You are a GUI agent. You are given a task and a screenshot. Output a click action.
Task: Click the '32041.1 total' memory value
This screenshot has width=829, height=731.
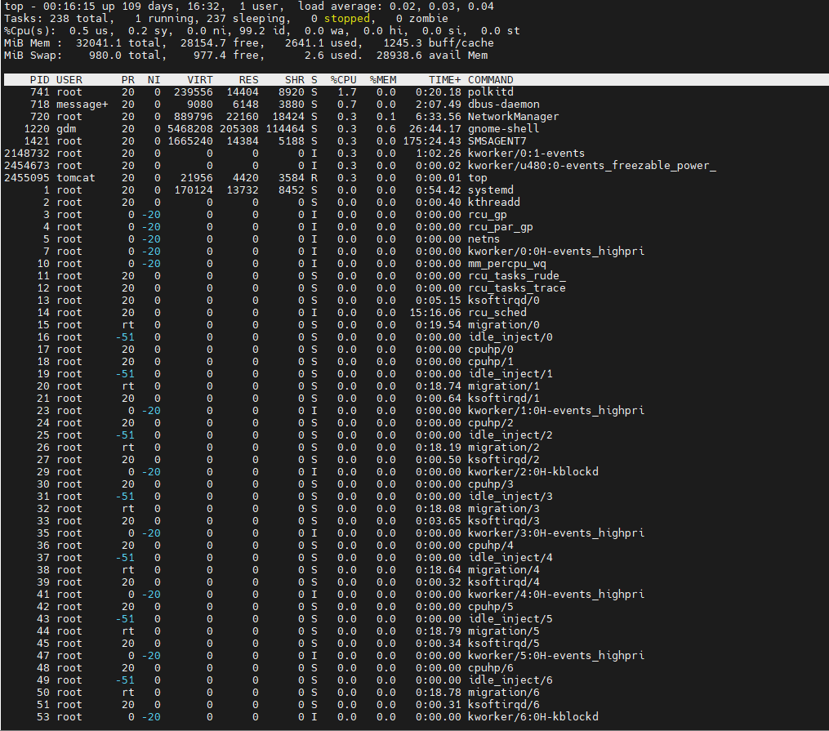(118, 42)
